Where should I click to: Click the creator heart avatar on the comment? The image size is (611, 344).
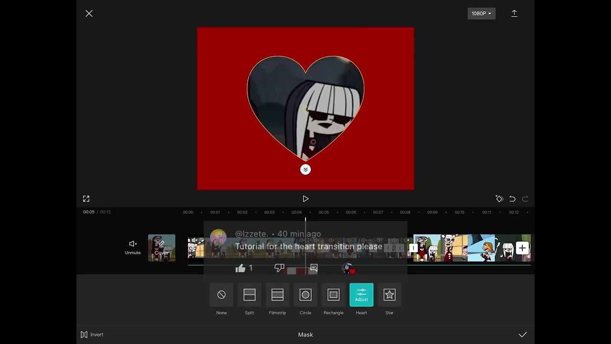[349, 269]
